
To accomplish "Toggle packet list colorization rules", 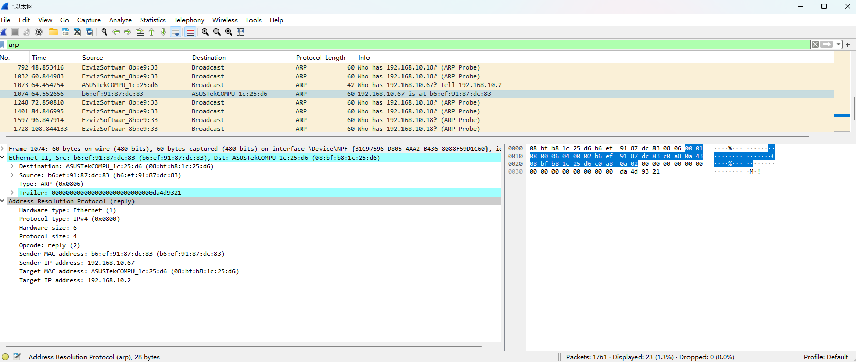I will click(191, 32).
